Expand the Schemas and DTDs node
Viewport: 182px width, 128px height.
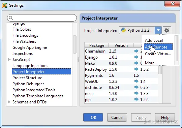[9, 102]
